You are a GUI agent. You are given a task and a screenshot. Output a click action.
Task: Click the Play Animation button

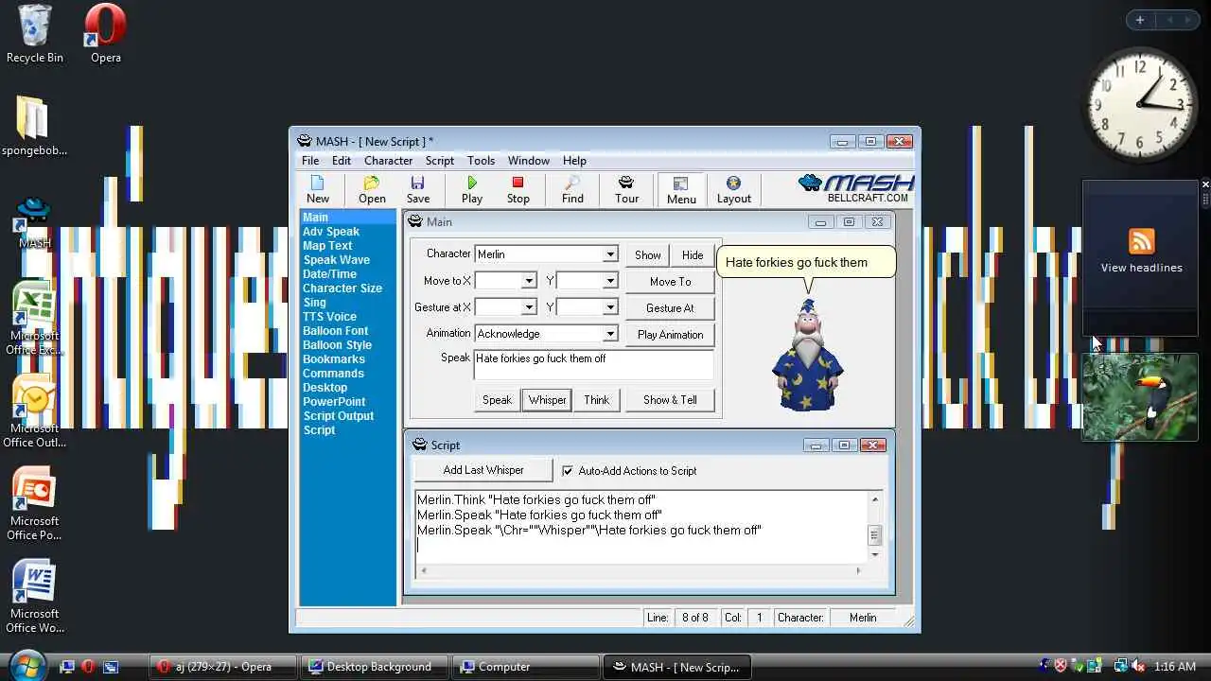pyautogui.click(x=670, y=335)
